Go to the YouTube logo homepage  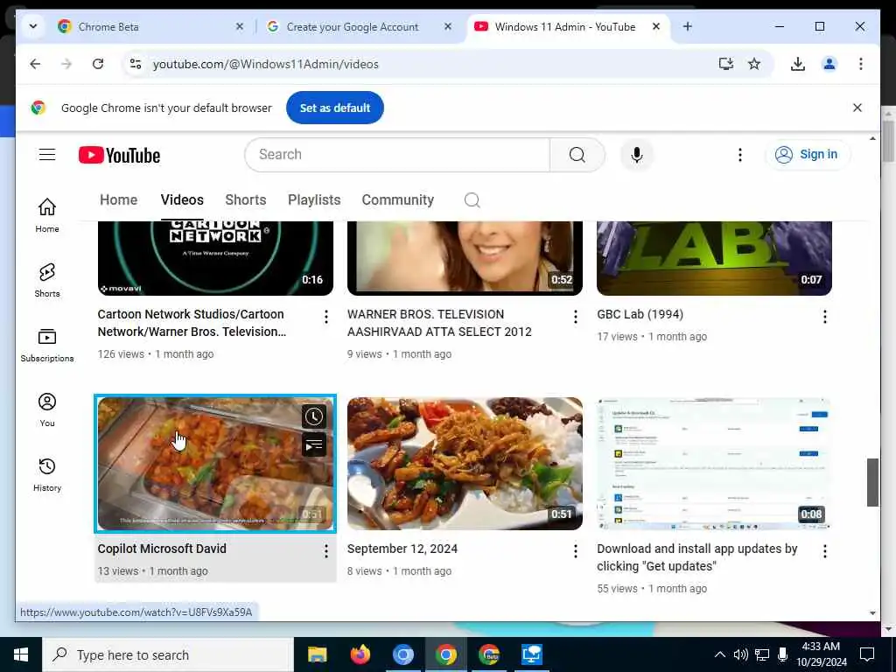pyautogui.click(x=119, y=156)
